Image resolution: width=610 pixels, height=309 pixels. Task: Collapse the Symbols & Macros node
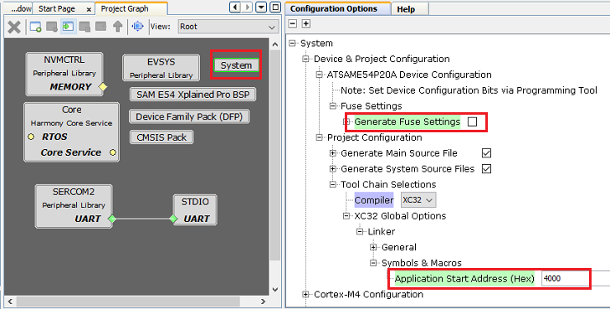coord(373,263)
